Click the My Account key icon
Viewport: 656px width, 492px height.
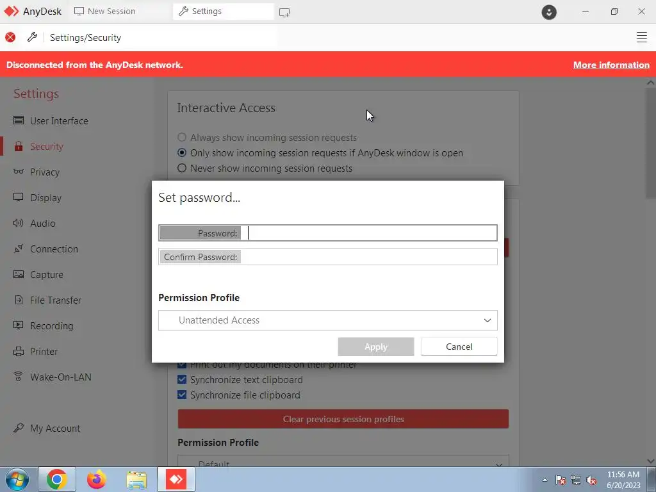coord(19,428)
